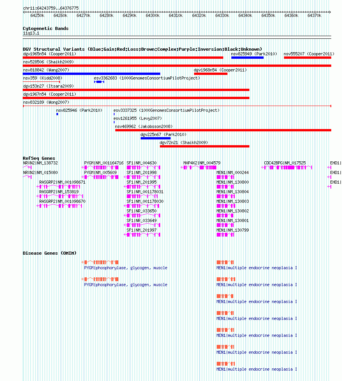This screenshot has height=381, width=342.
Task: Click the chr11:64243759..64376775 coordinate text
Action: pyautogui.click(x=51, y=8)
